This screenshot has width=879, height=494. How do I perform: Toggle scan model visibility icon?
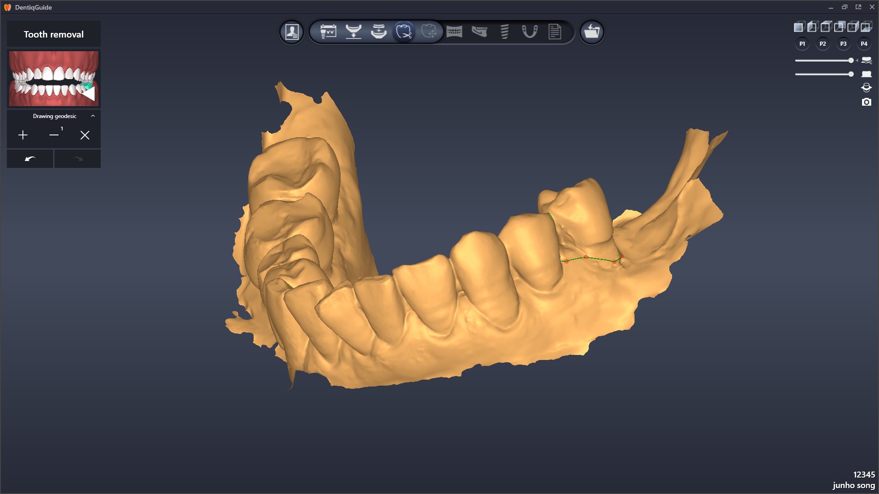(867, 74)
